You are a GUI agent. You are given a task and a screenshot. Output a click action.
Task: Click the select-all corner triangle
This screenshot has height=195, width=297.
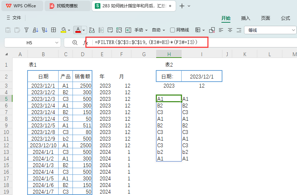pos(7,54)
